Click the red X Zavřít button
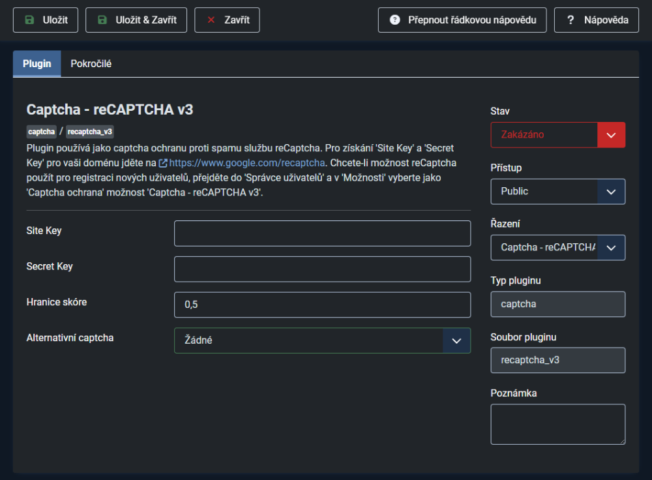The height and width of the screenshot is (480, 652). coord(226,20)
